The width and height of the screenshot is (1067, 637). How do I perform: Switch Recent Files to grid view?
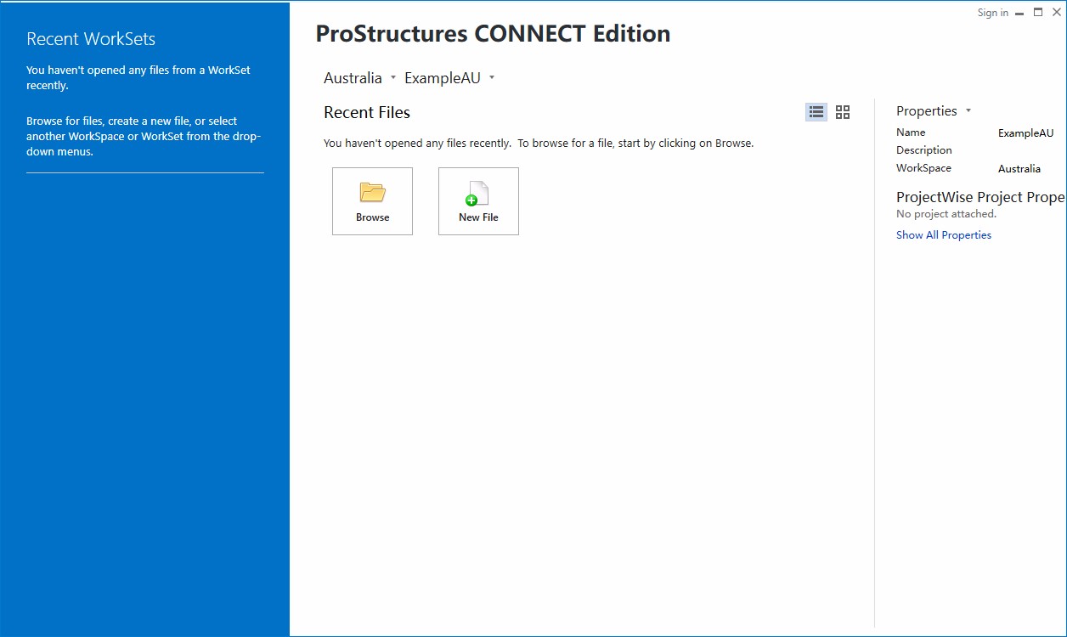[x=842, y=111]
